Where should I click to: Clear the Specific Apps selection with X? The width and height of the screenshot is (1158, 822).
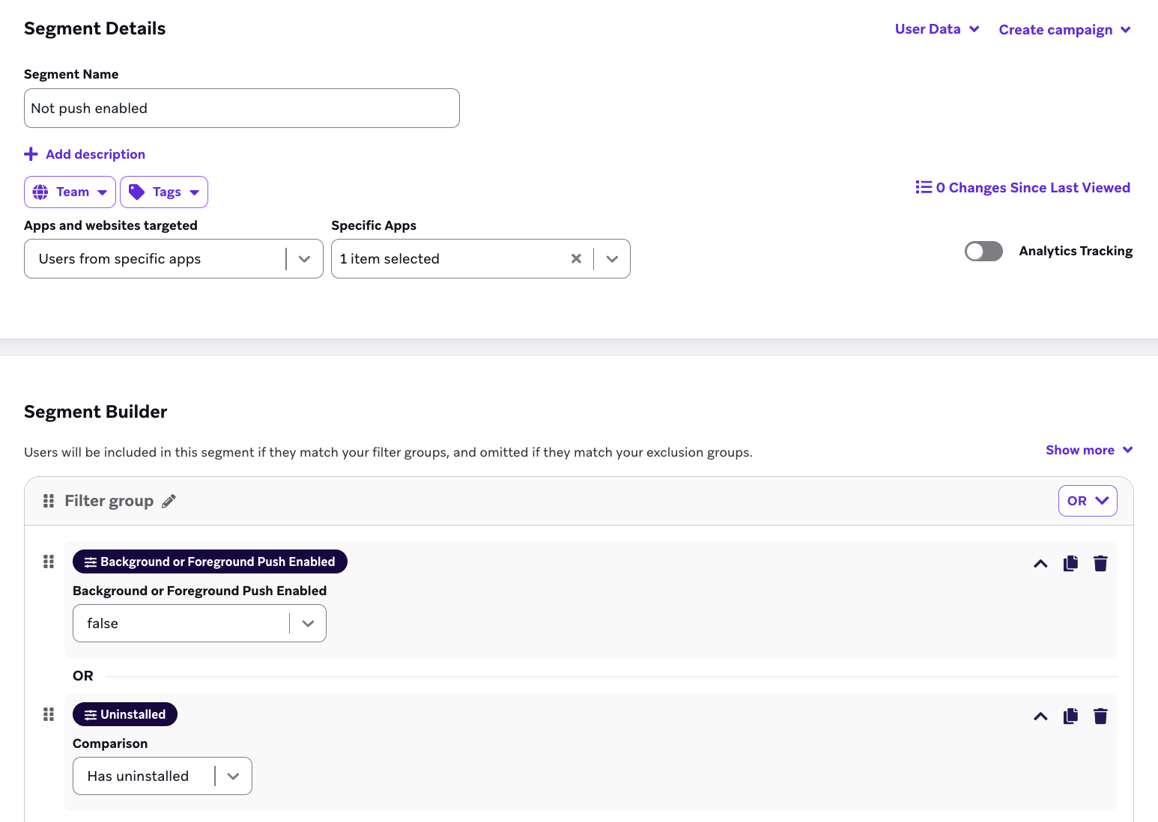[576, 259]
